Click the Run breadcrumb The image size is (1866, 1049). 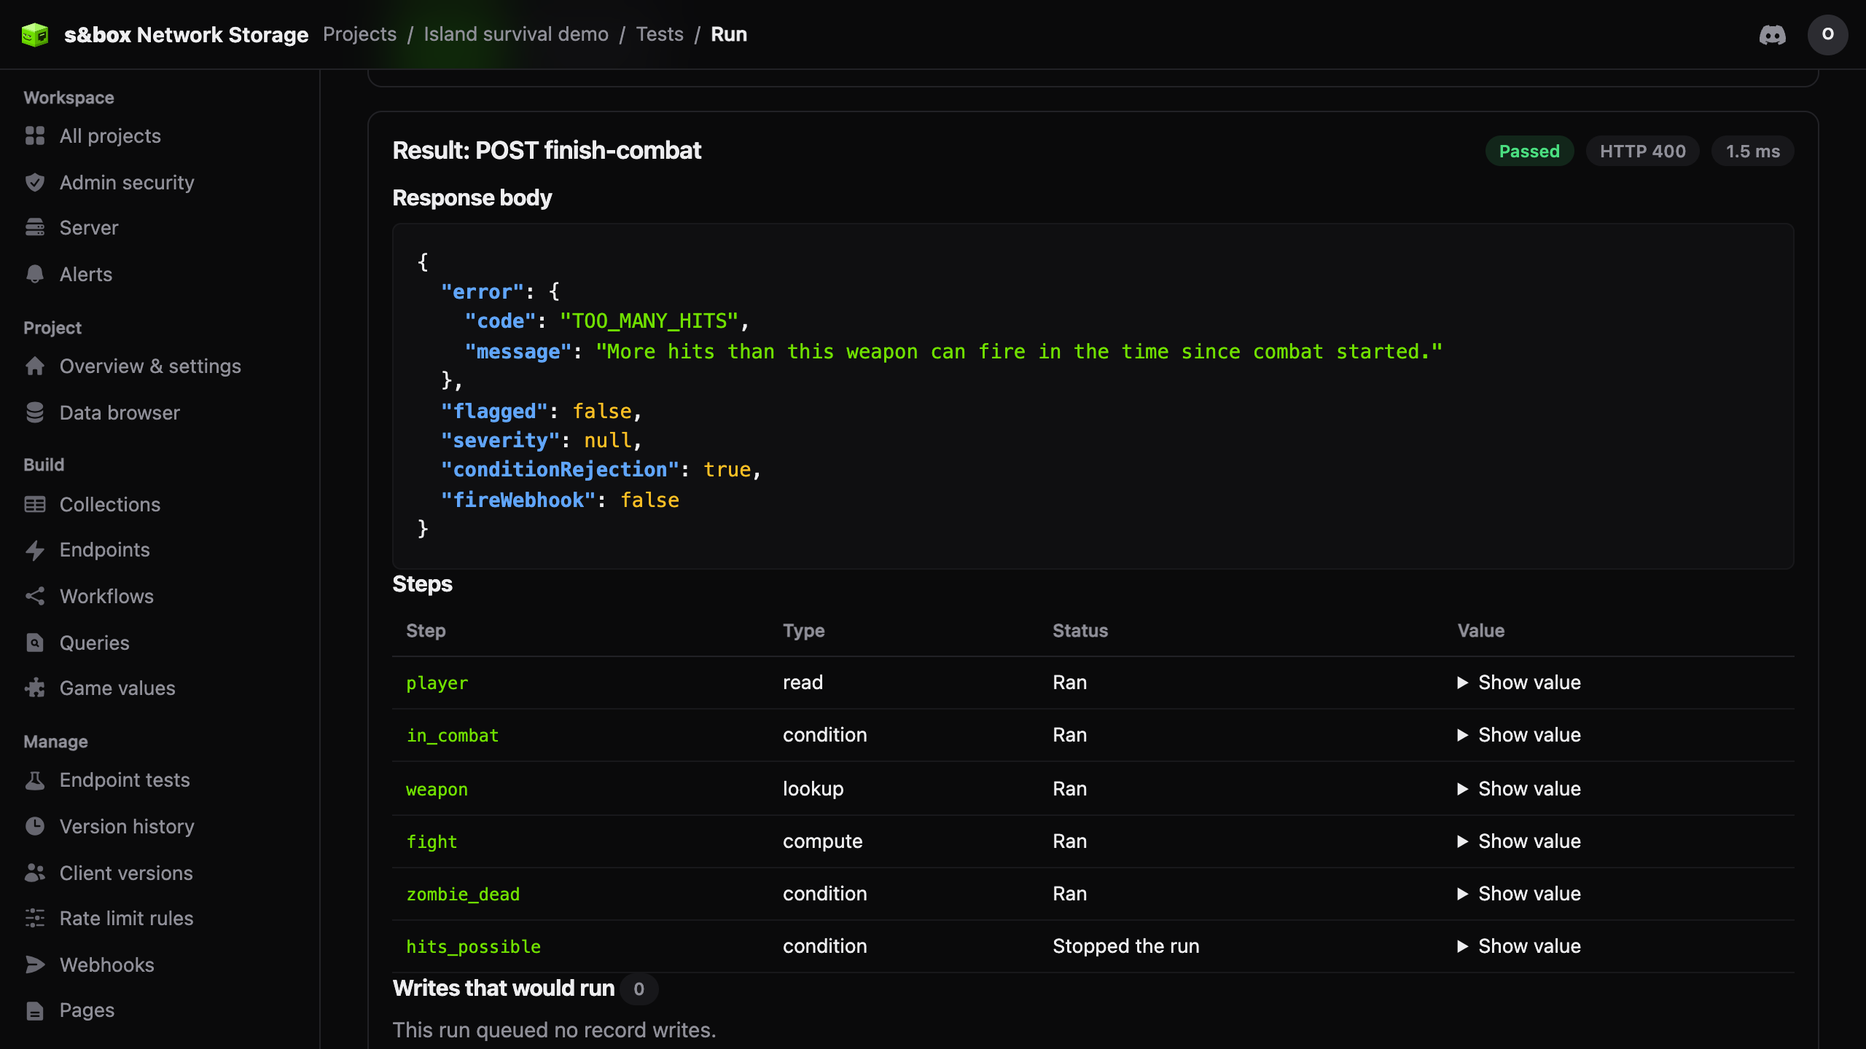(729, 34)
